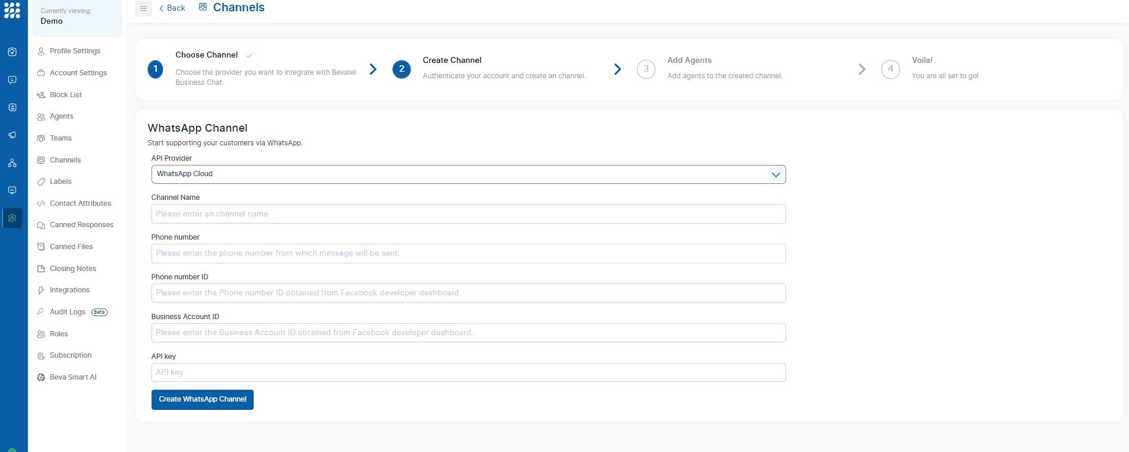The image size is (1129, 452).
Task: Toggle the sidebar hamburger menu
Action: point(143,8)
